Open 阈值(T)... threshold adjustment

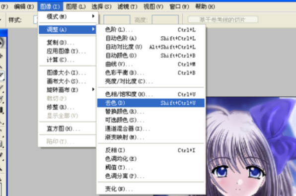[x=150, y=167]
